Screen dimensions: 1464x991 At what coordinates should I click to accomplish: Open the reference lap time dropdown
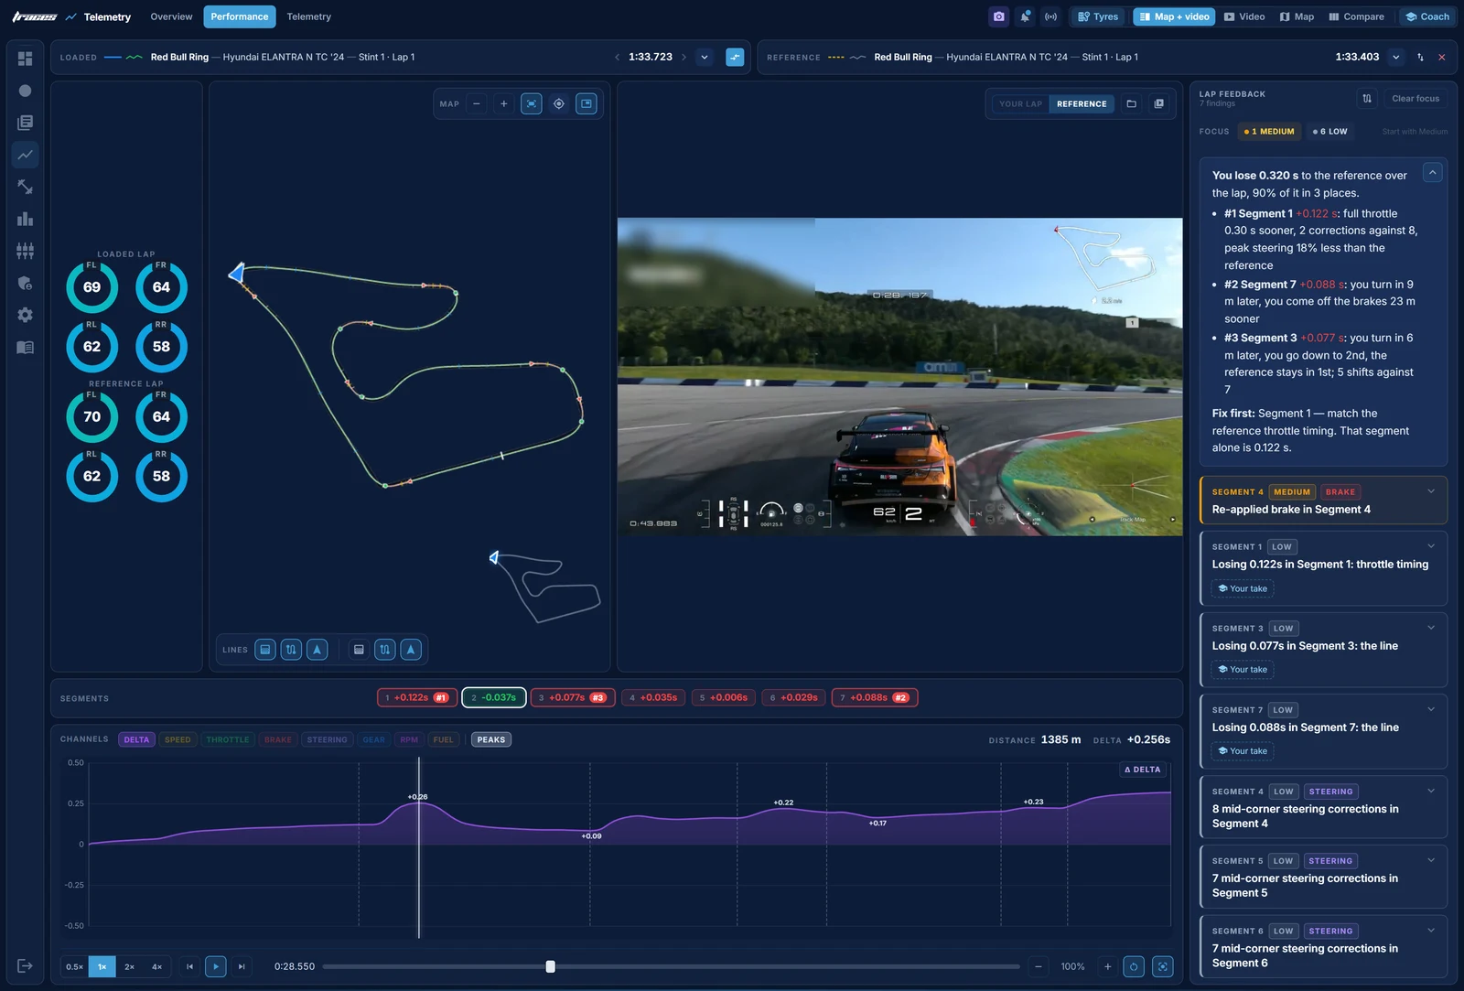(1396, 57)
